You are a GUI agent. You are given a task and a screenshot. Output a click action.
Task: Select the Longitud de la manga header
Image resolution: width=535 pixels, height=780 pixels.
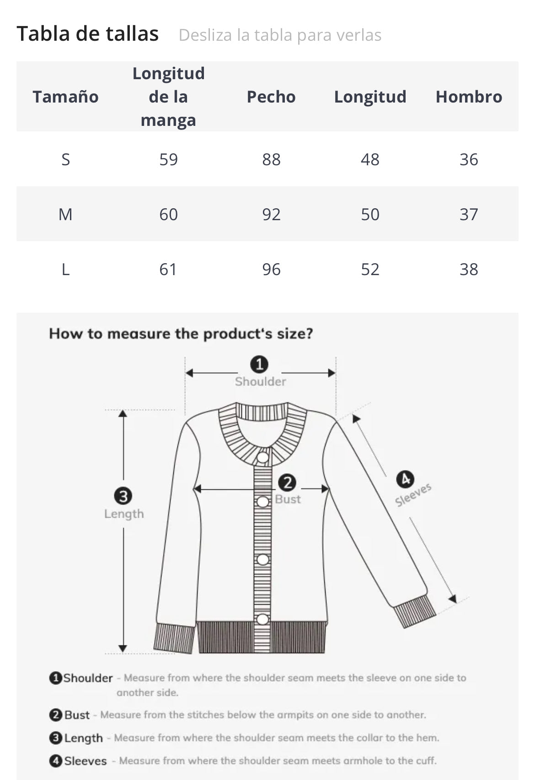tap(168, 97)
